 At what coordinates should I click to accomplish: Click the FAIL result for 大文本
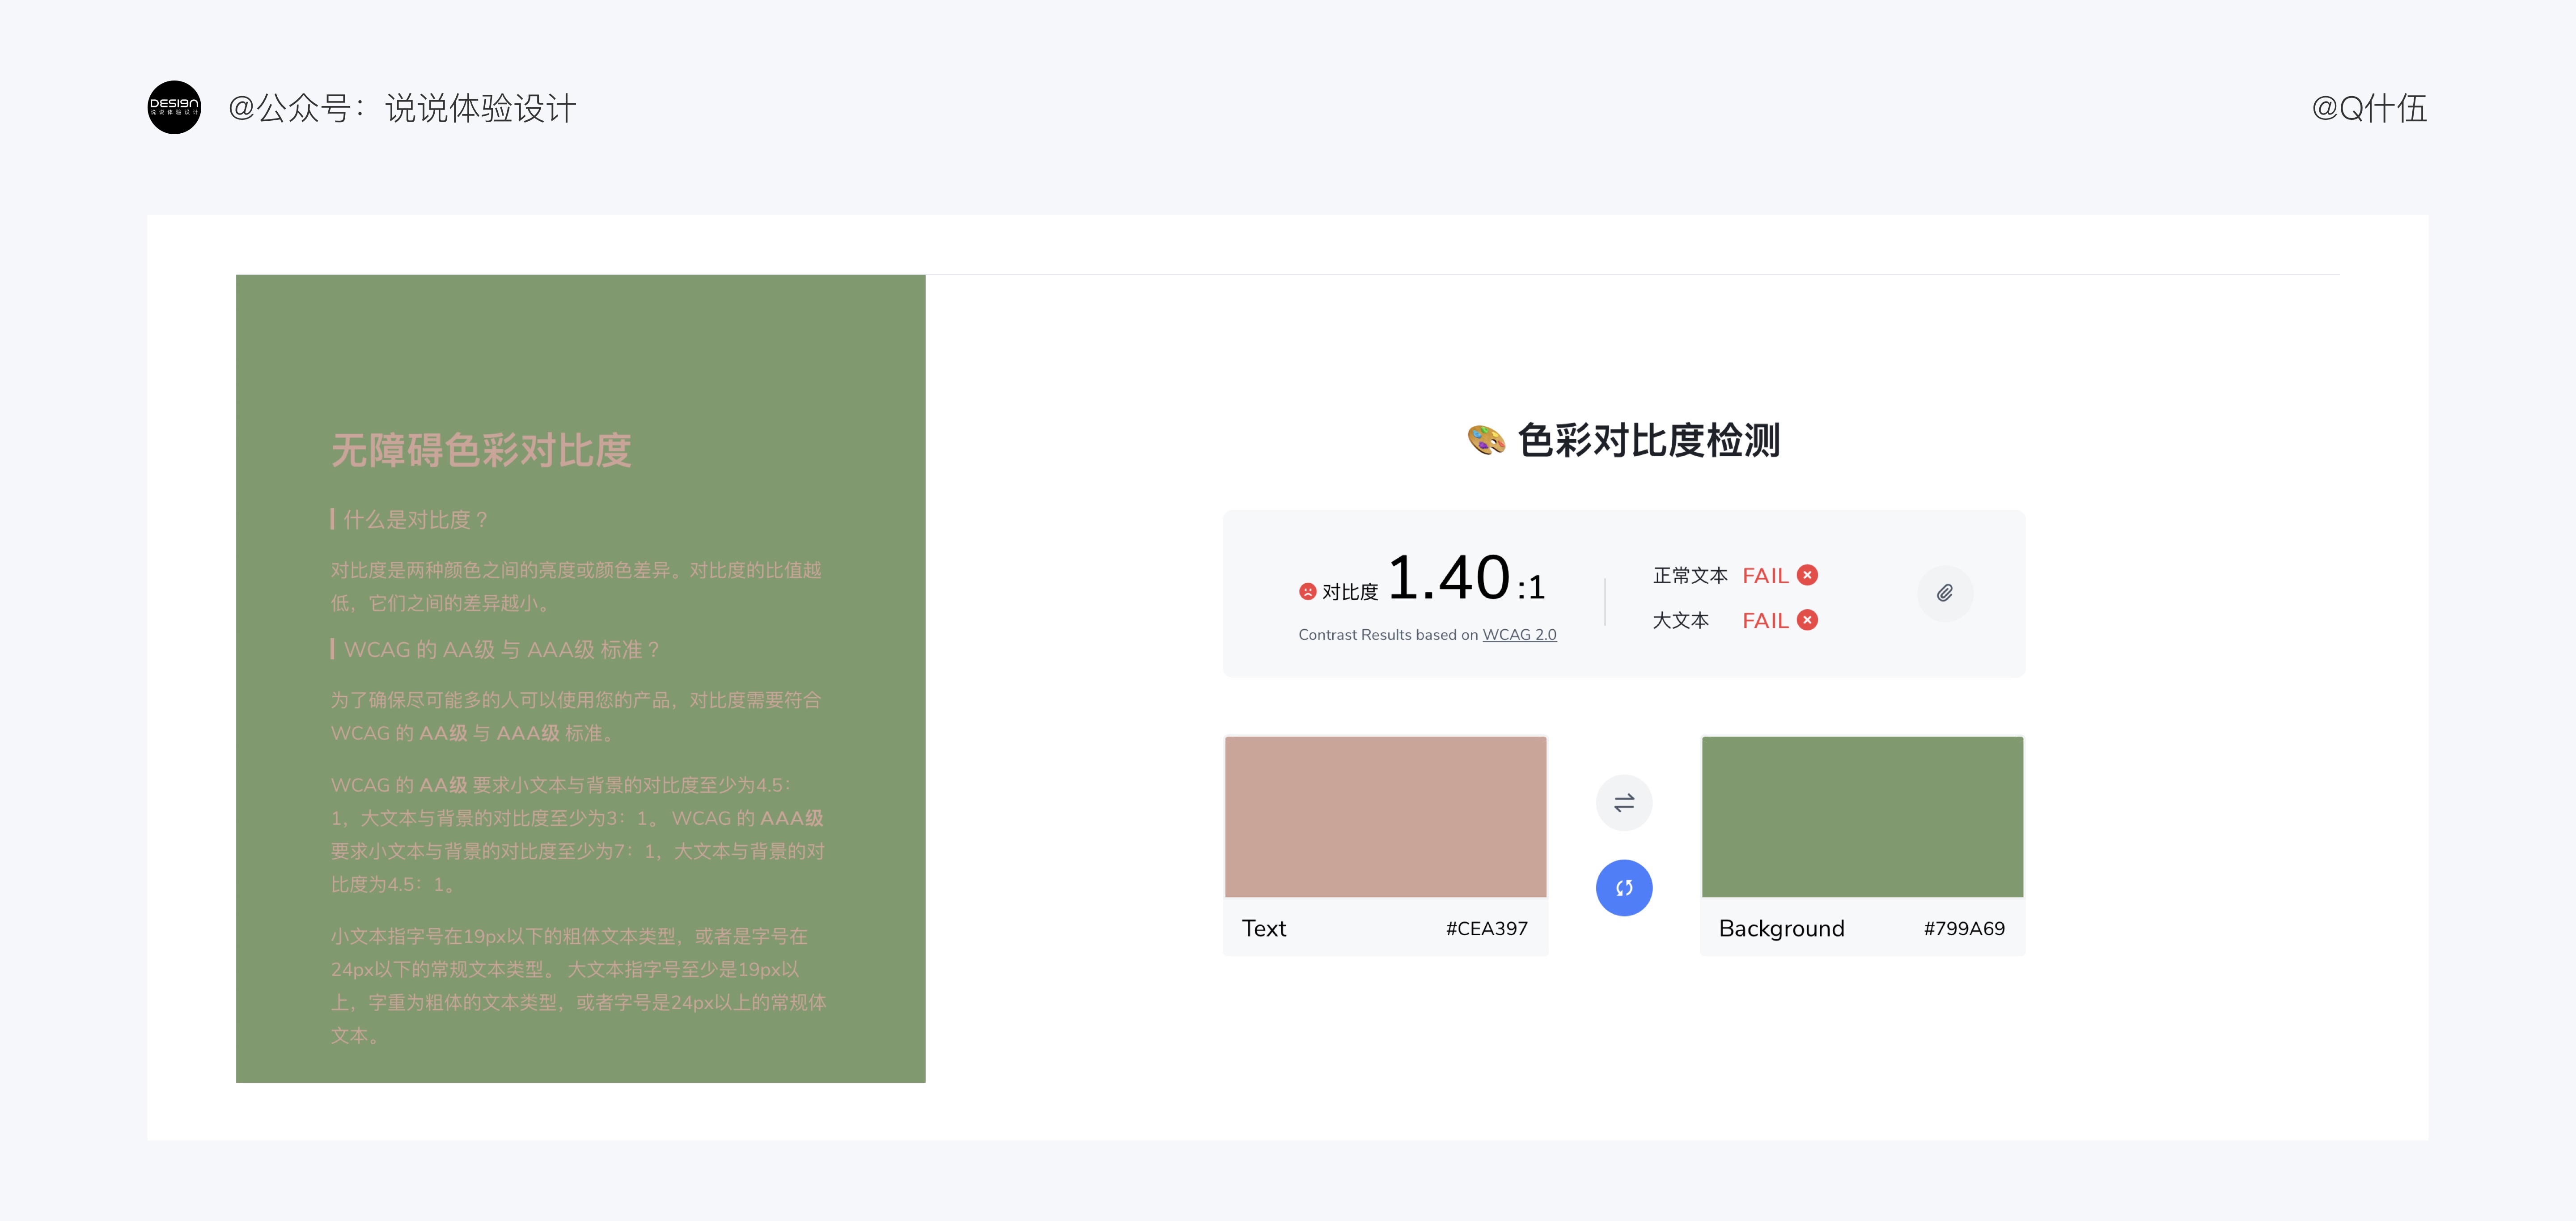coord(1765,621)
